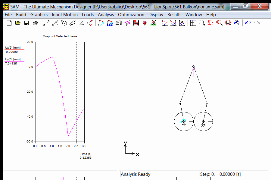Open the Optimization menu
Screen dimensions: 271x180
tap(131, 14)
